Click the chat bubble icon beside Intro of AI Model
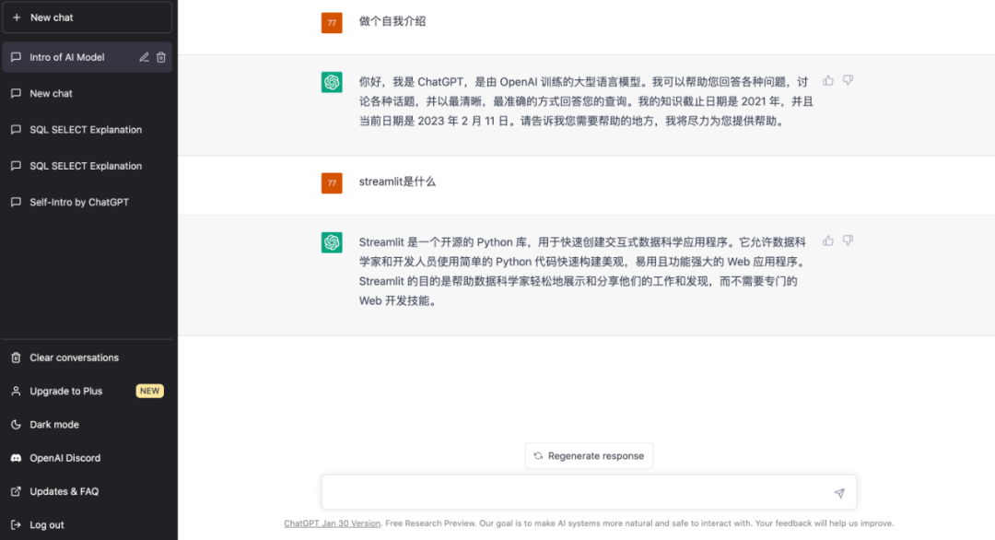Viewport: 995px width, 540px height. coord(16,57)
